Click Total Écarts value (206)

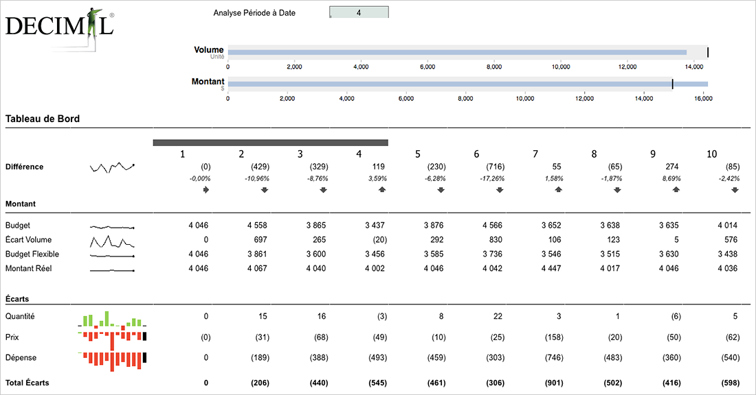(260, 383)
